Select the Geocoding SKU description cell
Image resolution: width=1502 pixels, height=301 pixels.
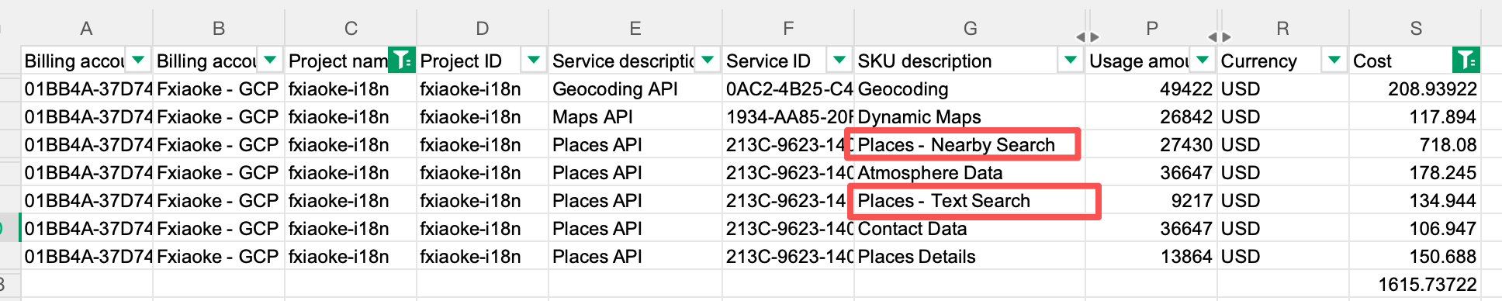(x=970, y=88)
